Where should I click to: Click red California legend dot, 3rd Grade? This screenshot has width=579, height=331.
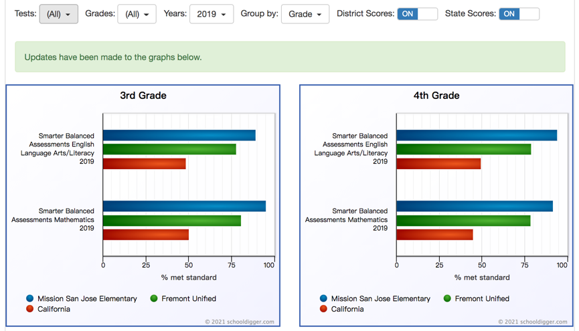click(30, 310)
